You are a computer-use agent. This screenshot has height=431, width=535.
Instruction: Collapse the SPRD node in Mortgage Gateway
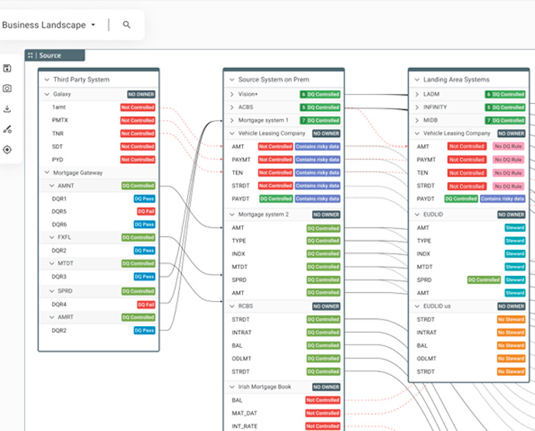51,291
